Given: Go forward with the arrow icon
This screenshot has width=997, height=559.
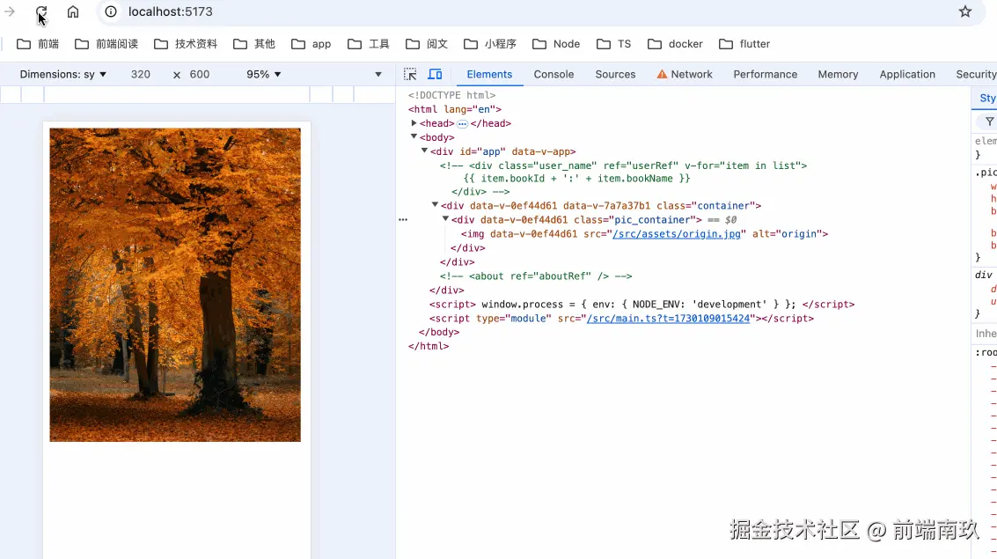Looking at the screenshot, I should [10, 11].
